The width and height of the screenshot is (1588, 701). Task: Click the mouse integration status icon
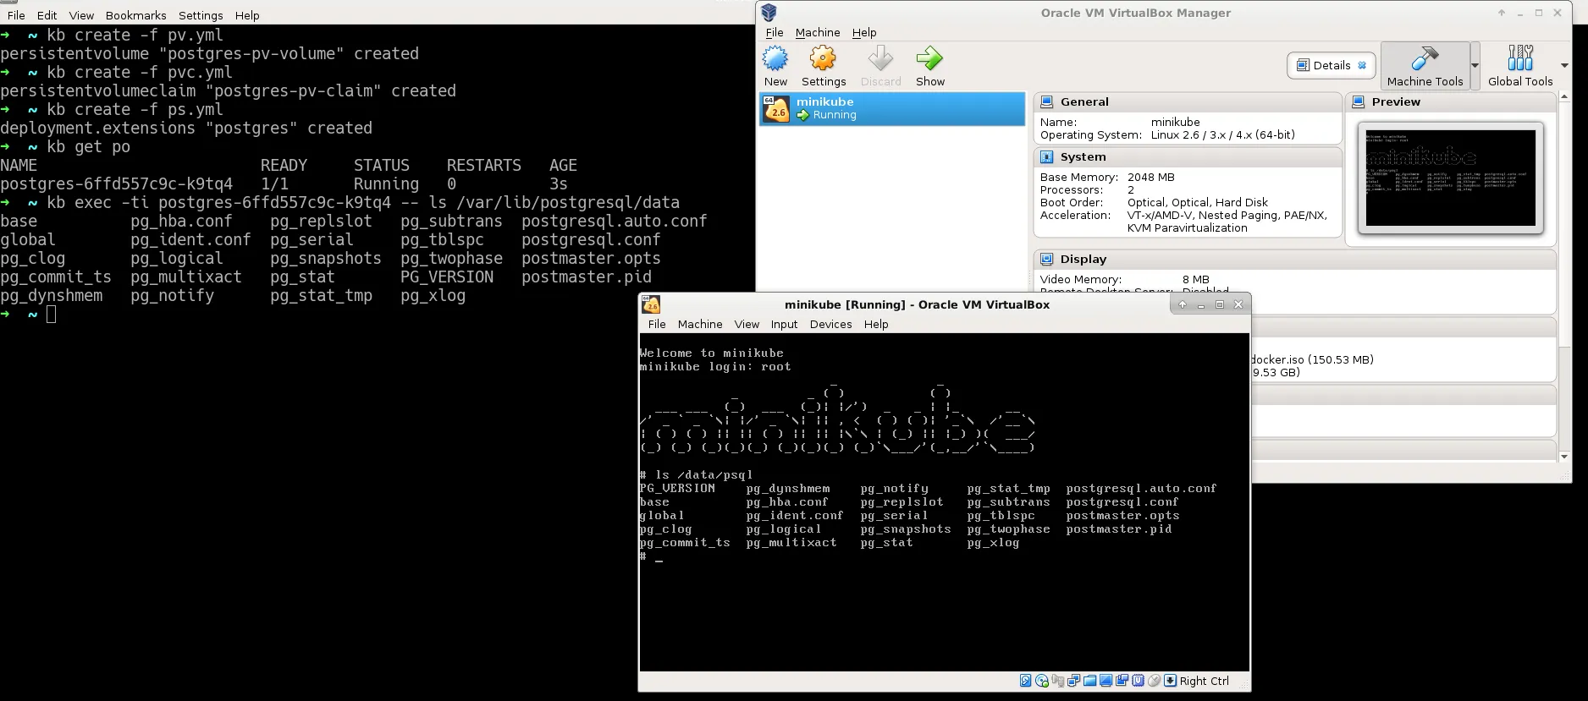tap(1155, 682)
